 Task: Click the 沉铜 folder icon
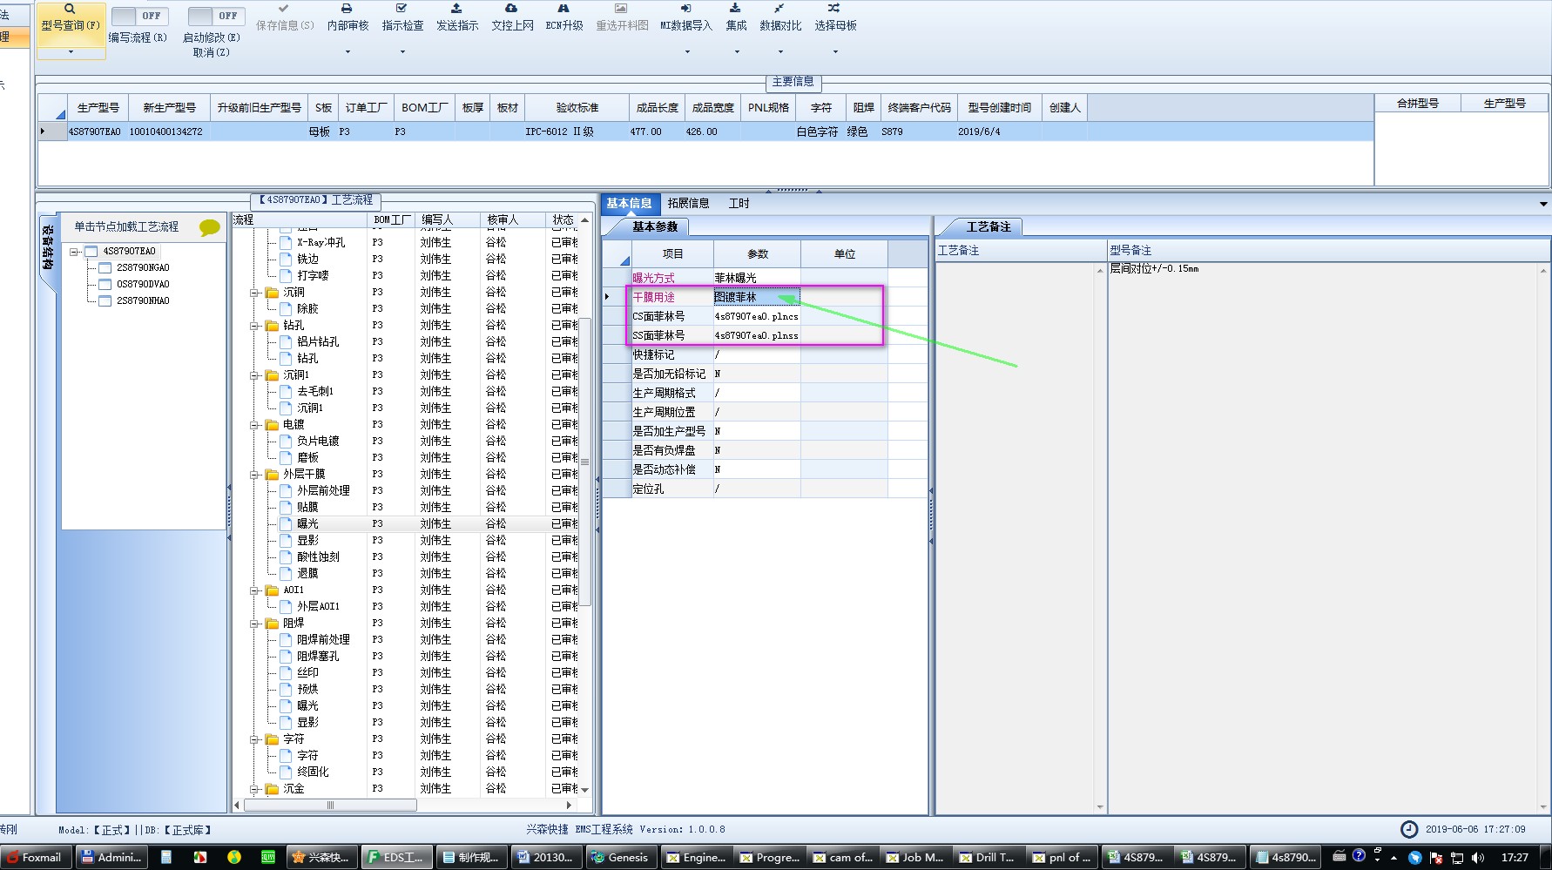(x=272, y=292)
